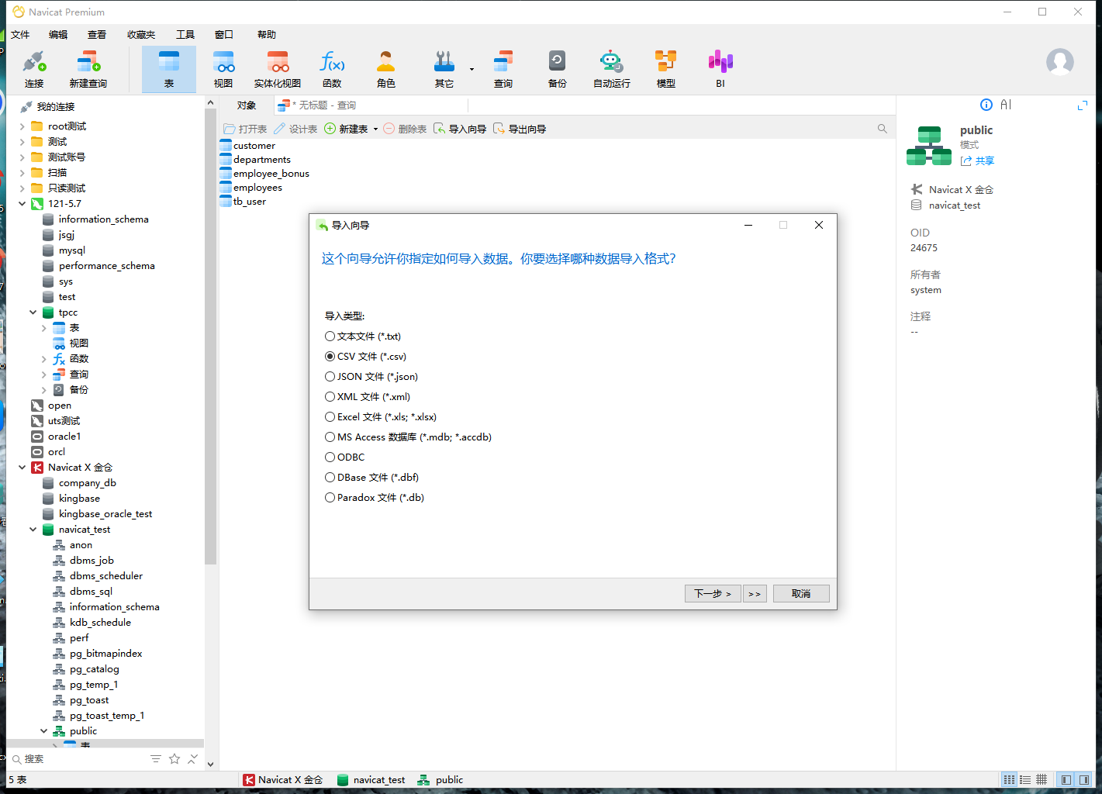Screen dimensions: 1102x794
Task: Click the 角色 role toolbar icon
Action: tap(386, 69)
